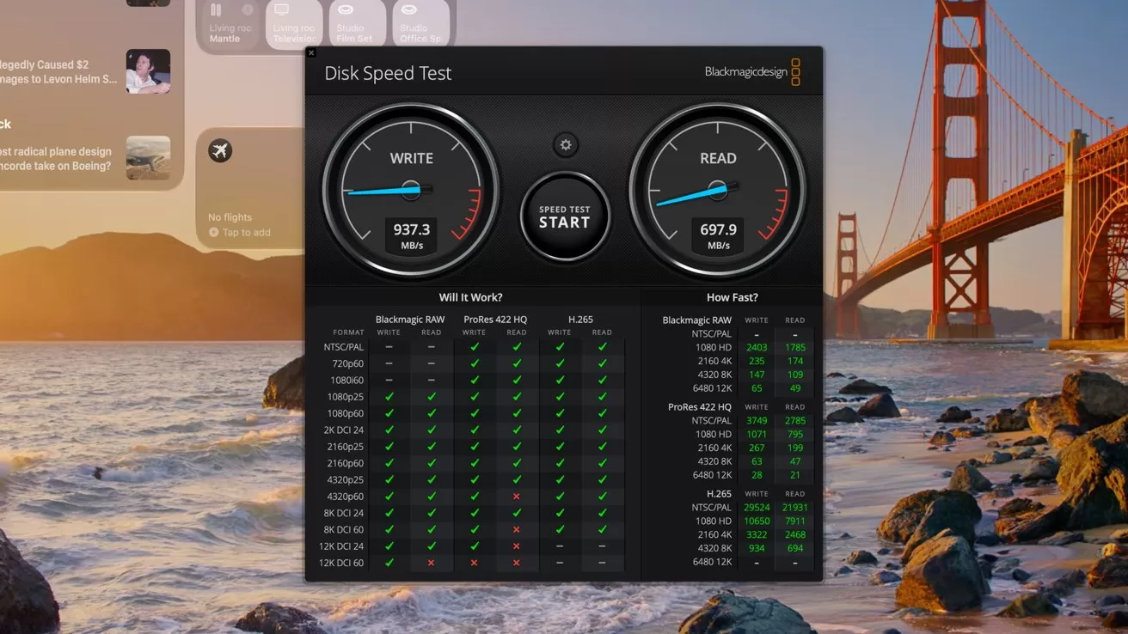This screenshot has width=1128, height=634.
Task: Click the 12K DCI 60 ProRes write red X
Action: (475, 563)
